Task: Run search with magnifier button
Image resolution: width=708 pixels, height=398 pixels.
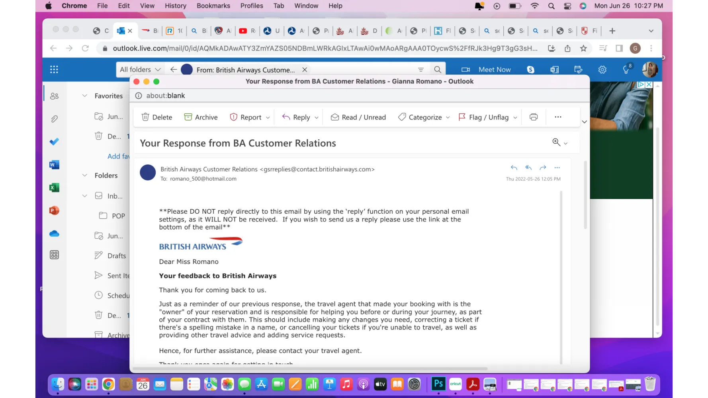Action: (438, 70)
